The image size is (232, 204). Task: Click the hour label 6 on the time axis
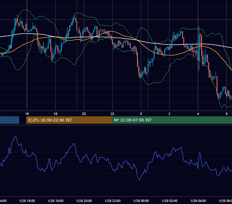pos(227,114)
